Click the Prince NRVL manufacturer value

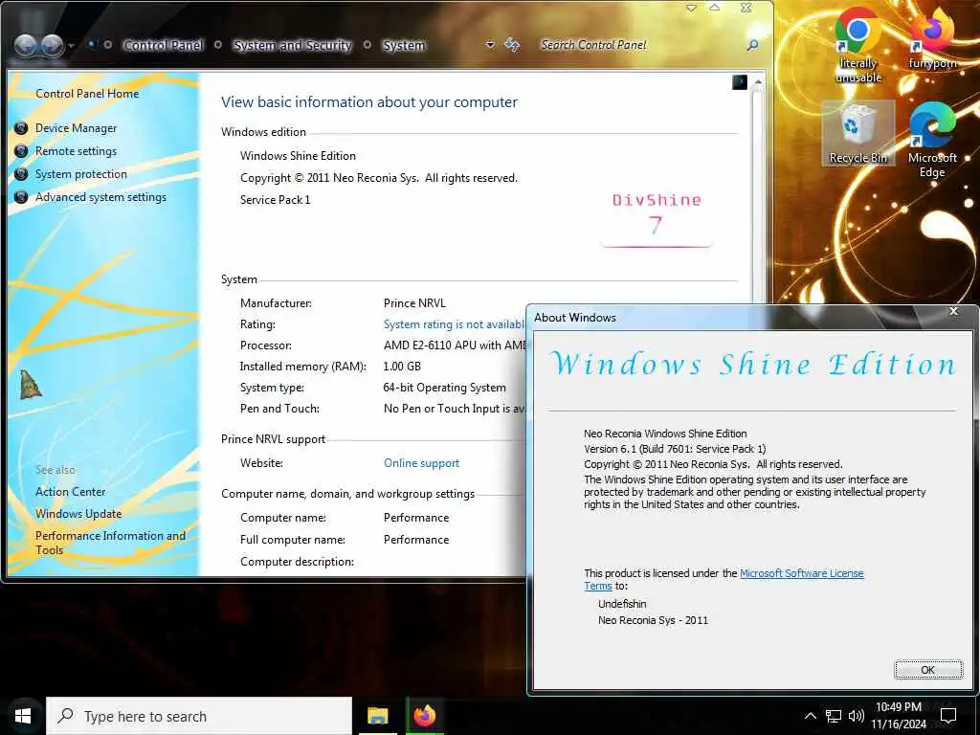coord(414,303)
